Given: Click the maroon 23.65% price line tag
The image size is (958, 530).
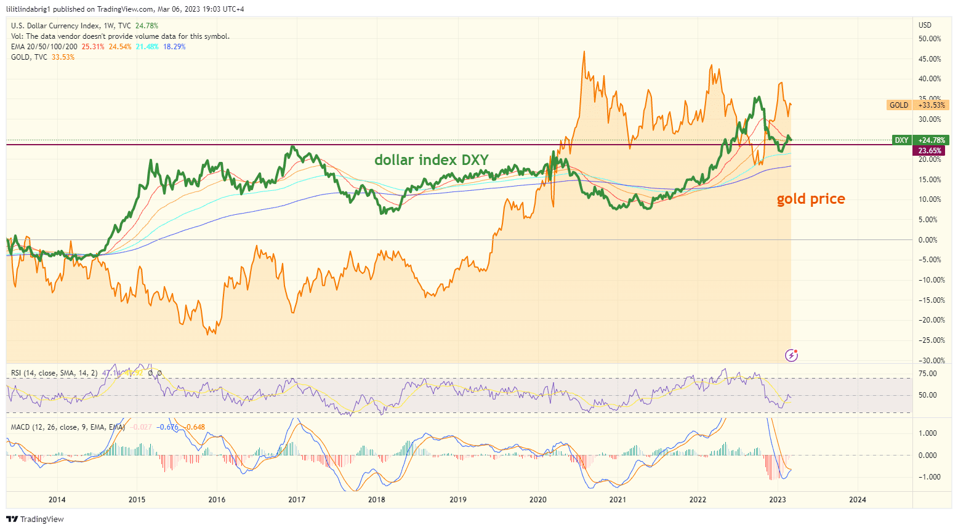Looking at the screenshot, I should pos(929,151).
